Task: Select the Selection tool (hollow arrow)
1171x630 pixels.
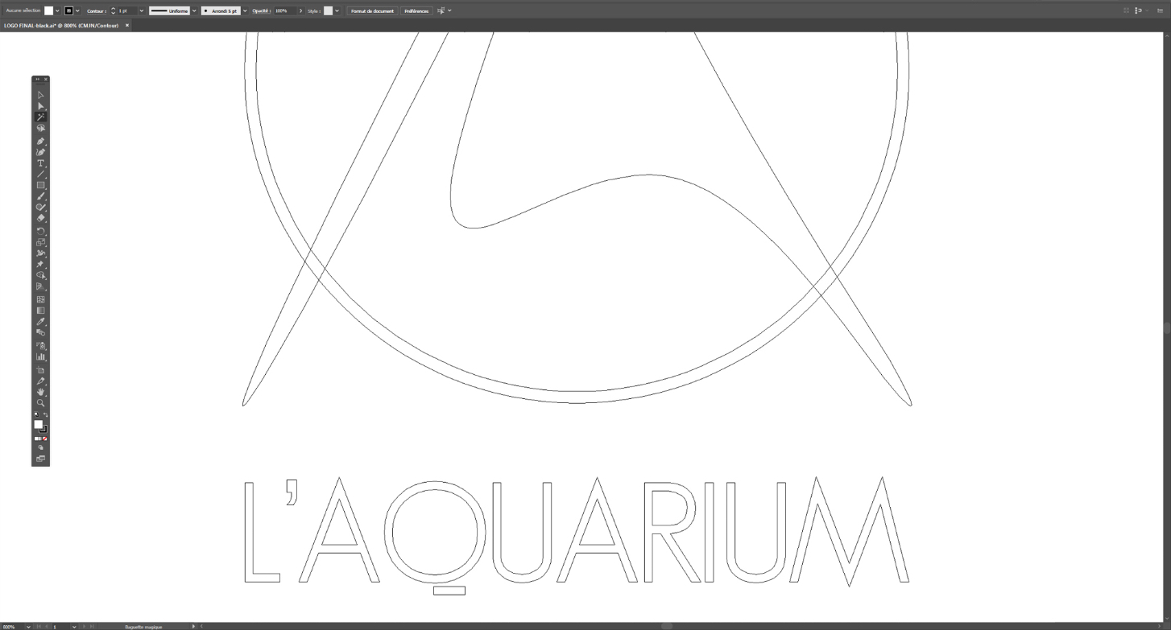Action: pyautogui.click(x=40, y=95)
